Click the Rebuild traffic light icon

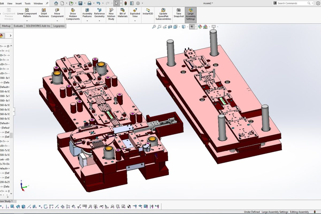coord(125,3)
